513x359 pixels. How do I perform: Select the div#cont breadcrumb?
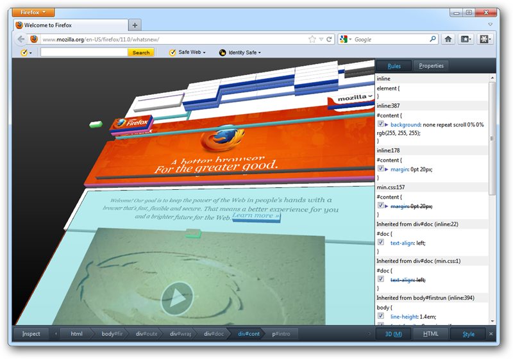248,334
